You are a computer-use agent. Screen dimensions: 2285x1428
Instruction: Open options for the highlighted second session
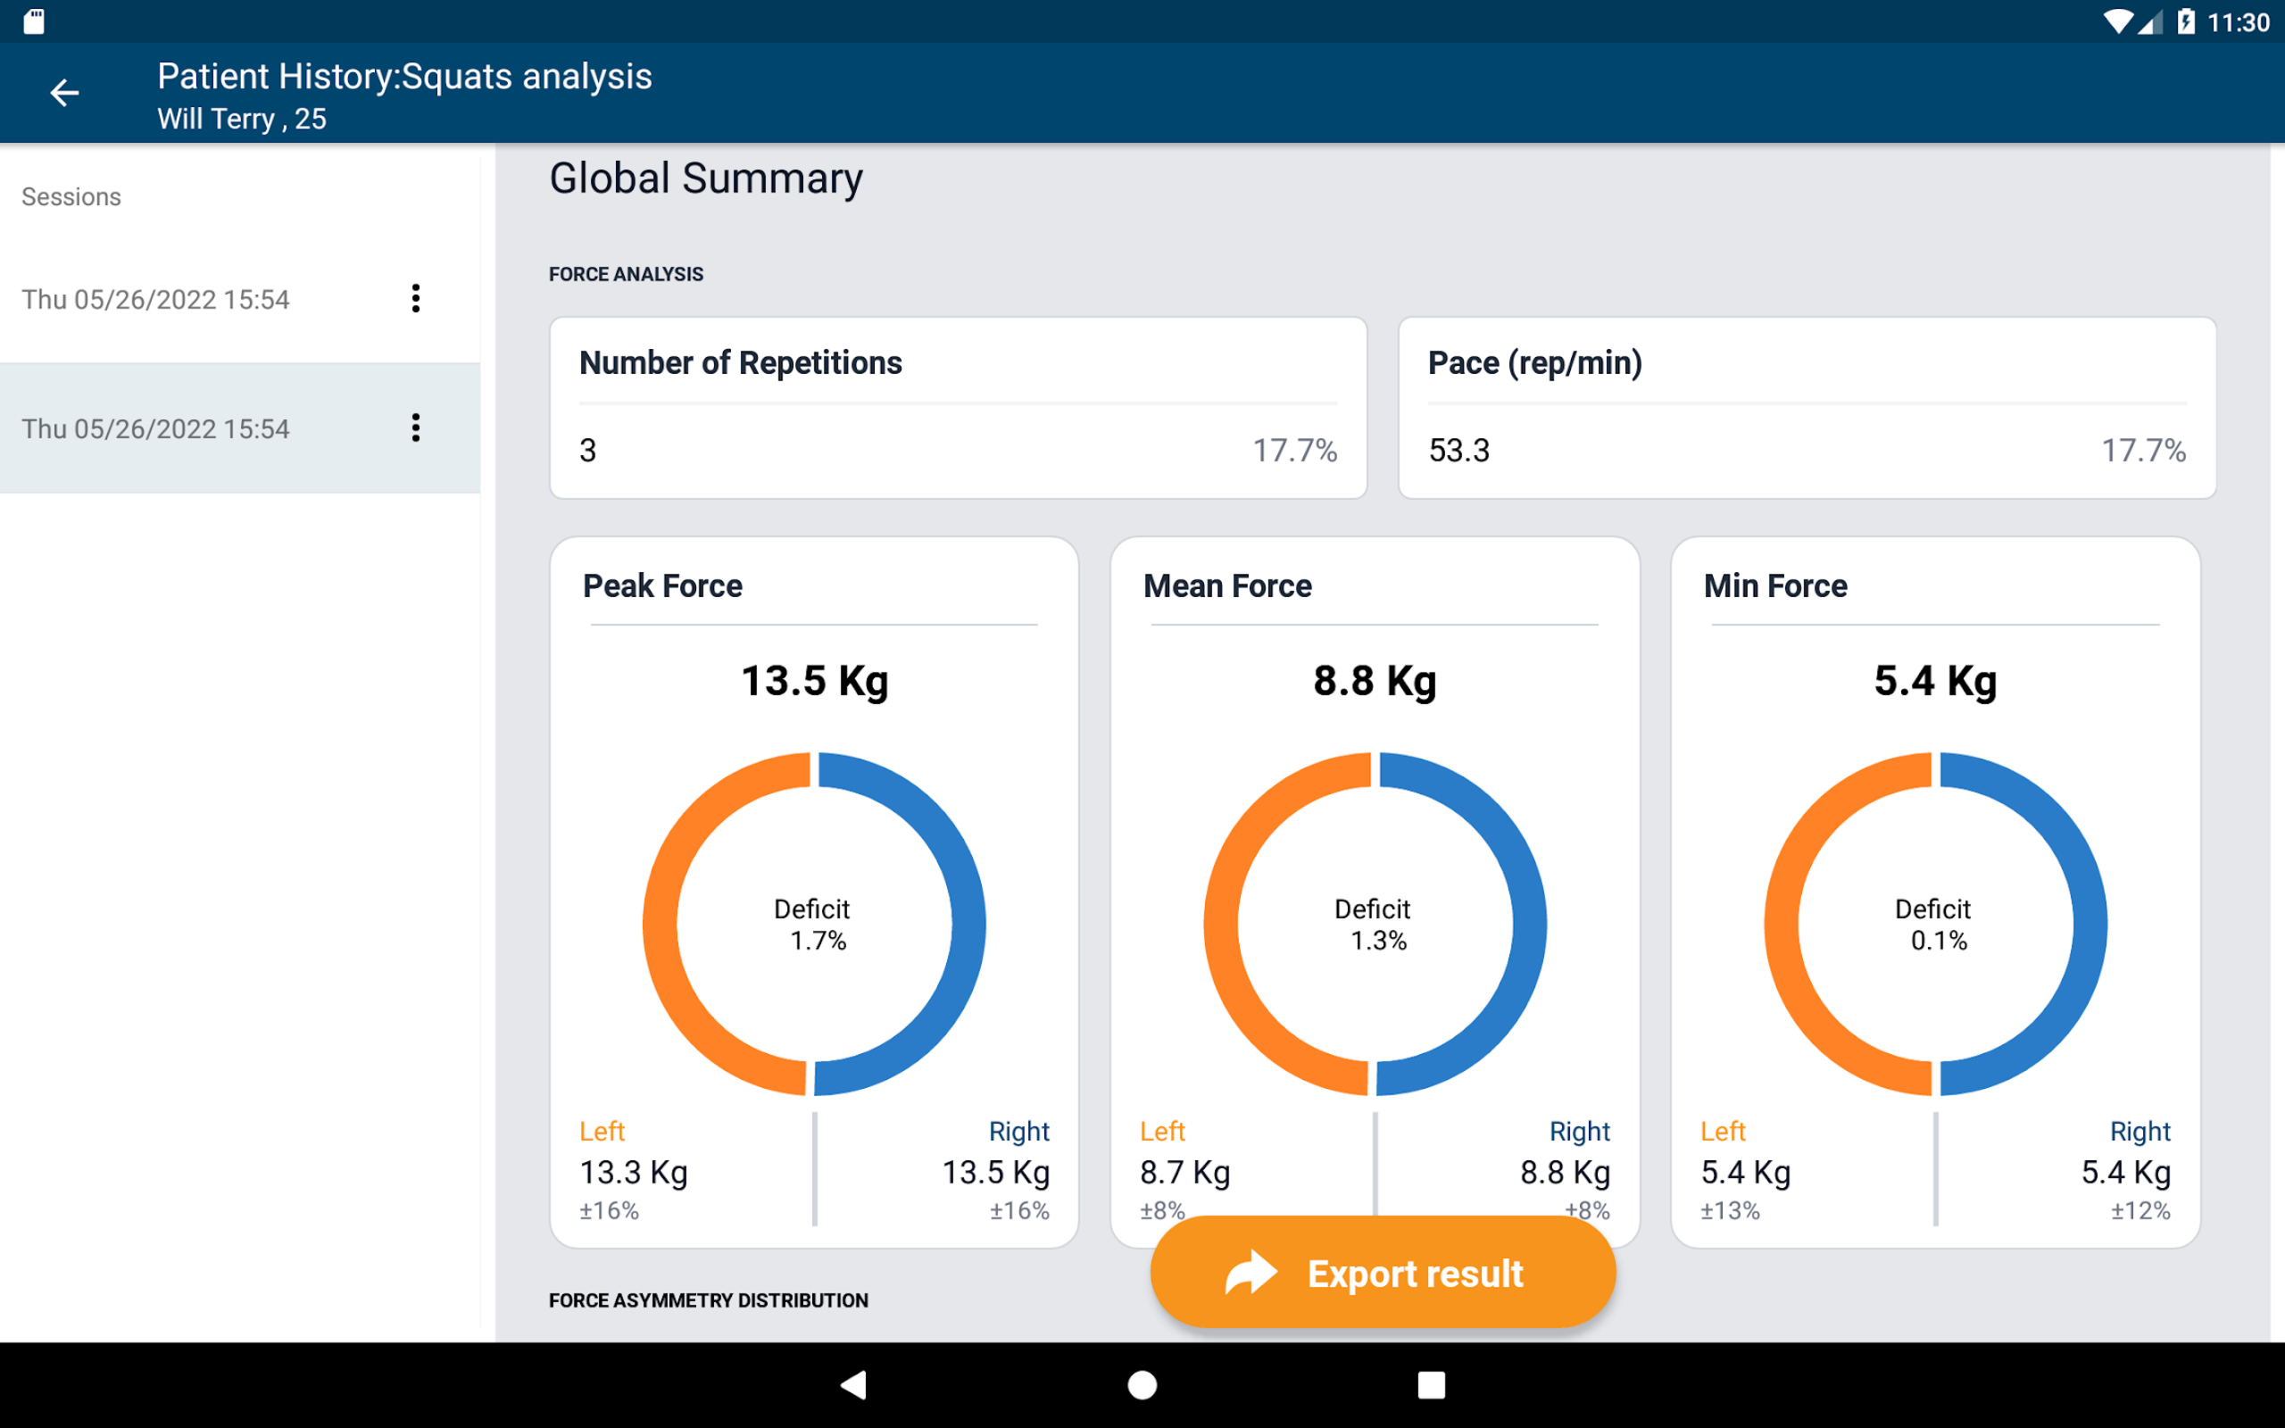415,429
